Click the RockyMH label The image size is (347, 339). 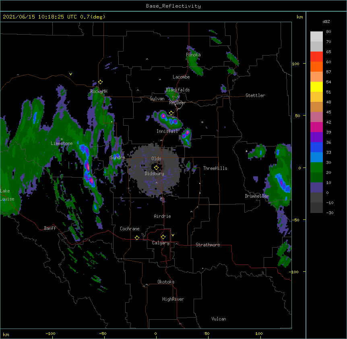pos(99,91)
